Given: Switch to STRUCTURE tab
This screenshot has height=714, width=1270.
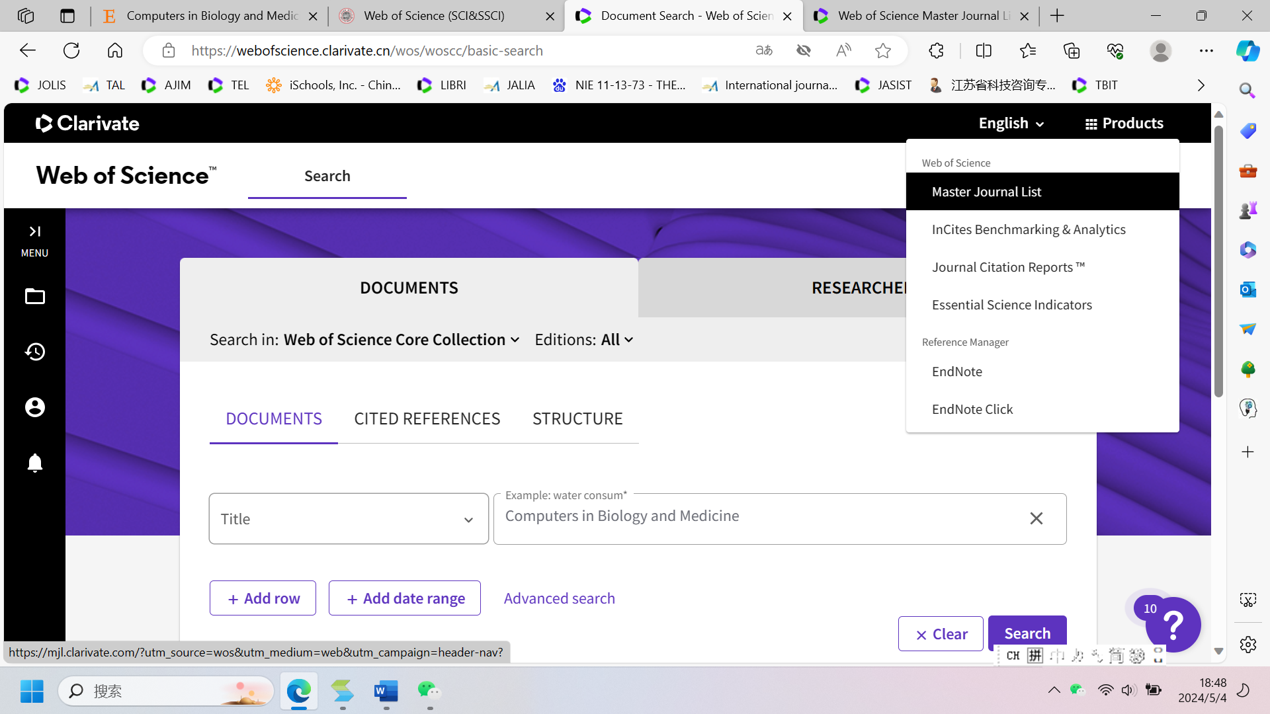Looking at the screenshot, I should 577,418.
